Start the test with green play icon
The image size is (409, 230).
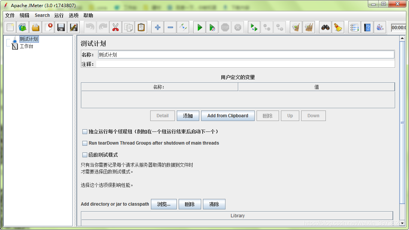(200, 27)
